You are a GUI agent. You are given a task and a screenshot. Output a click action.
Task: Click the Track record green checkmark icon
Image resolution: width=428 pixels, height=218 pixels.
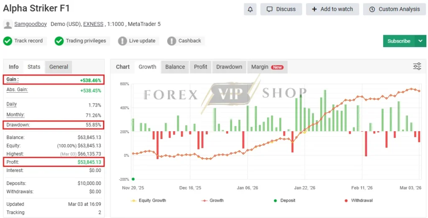tap(8, 41)
